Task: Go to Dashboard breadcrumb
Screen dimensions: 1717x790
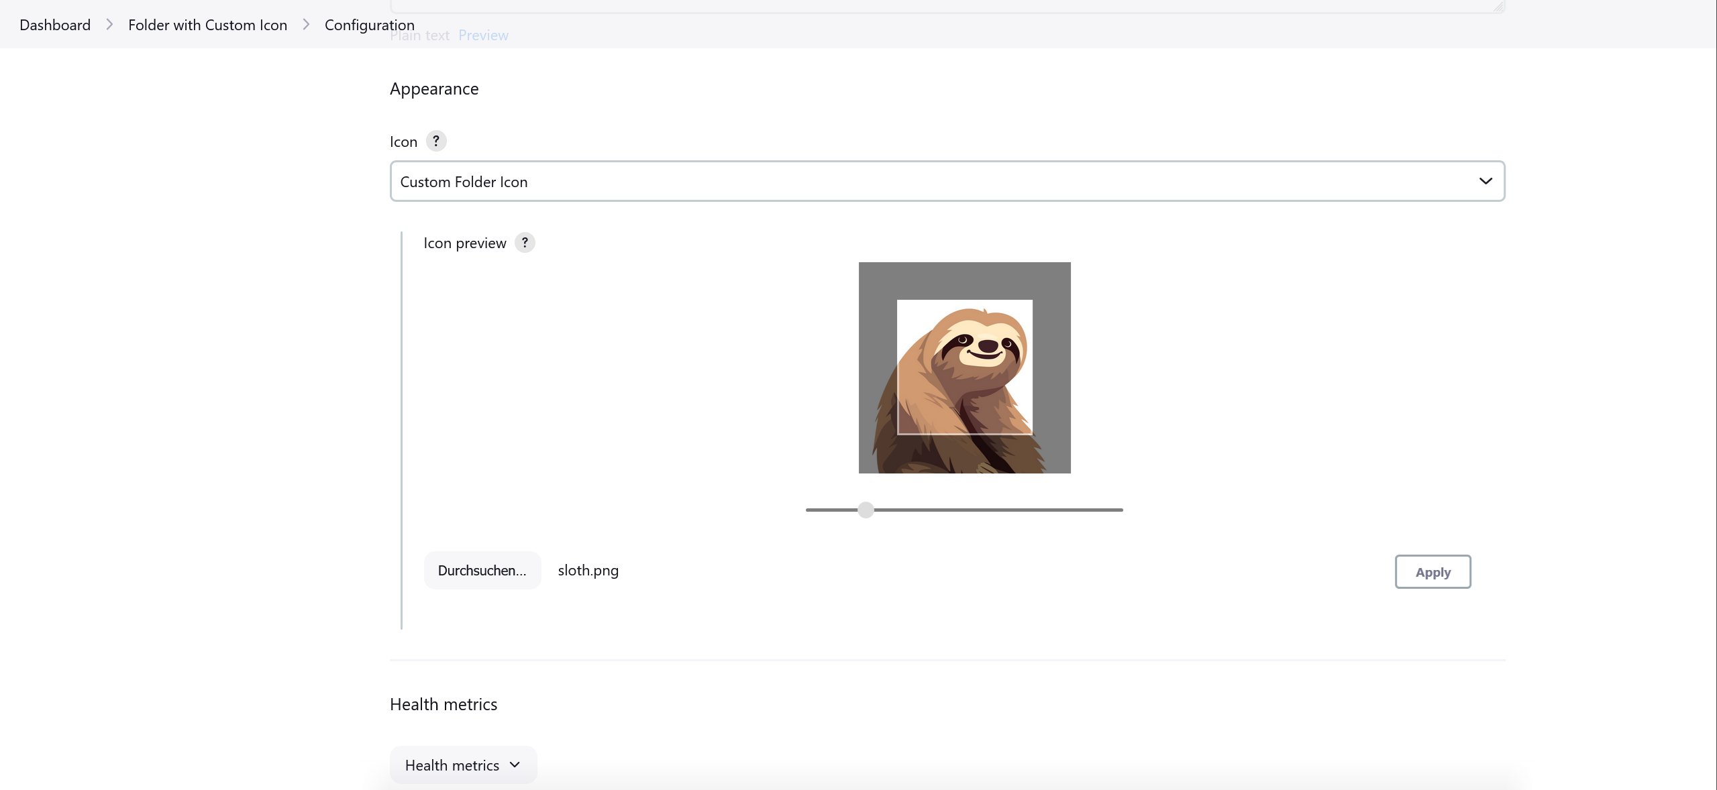Action: coord(55,25)
